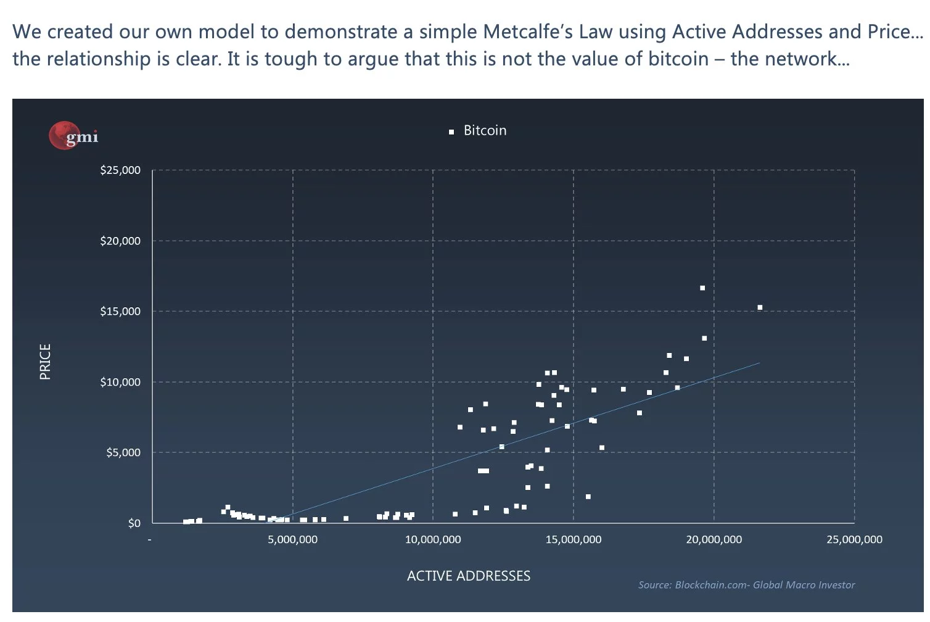Click the ACTIVE ADDRESSES axis title
Image resolution: width=930 pixels, height=622 pixels.
468,576
